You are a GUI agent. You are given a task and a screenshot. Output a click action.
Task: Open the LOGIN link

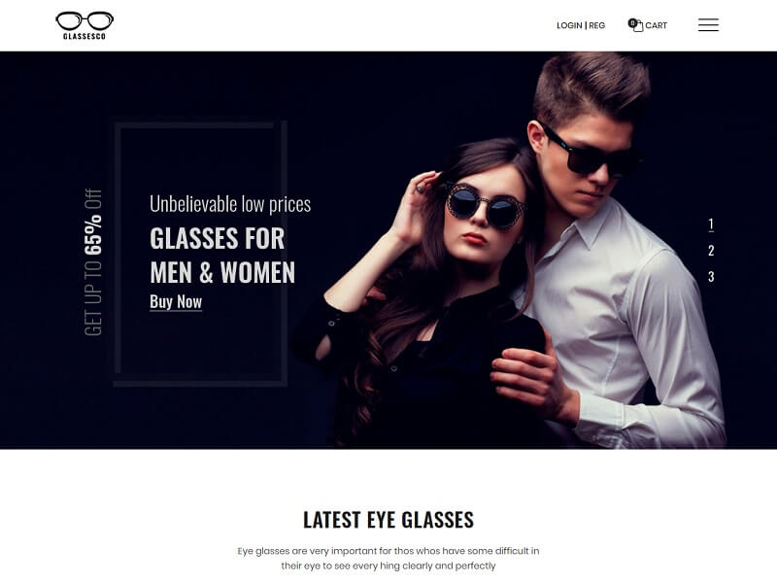point(569,25)
